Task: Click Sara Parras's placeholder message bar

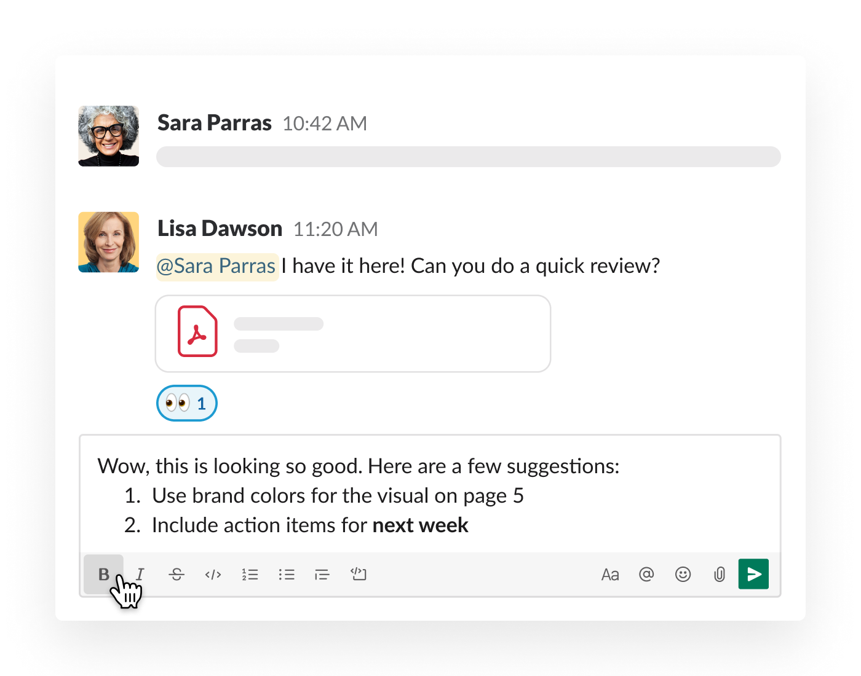Action: 469,157
